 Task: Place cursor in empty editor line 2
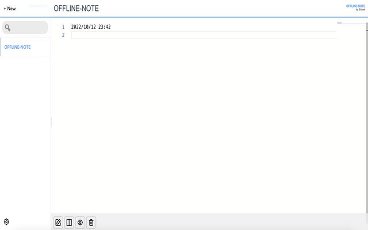click(204, 35)
